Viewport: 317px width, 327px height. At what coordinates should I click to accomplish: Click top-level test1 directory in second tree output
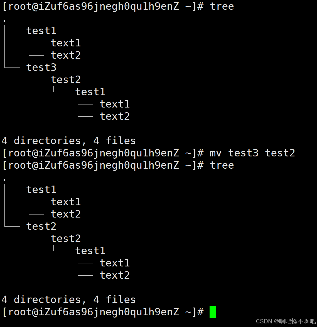[41, 190]
